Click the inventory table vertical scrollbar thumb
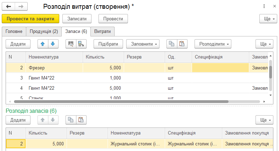The height and width of the screenshot is (151, 279). 271,72
